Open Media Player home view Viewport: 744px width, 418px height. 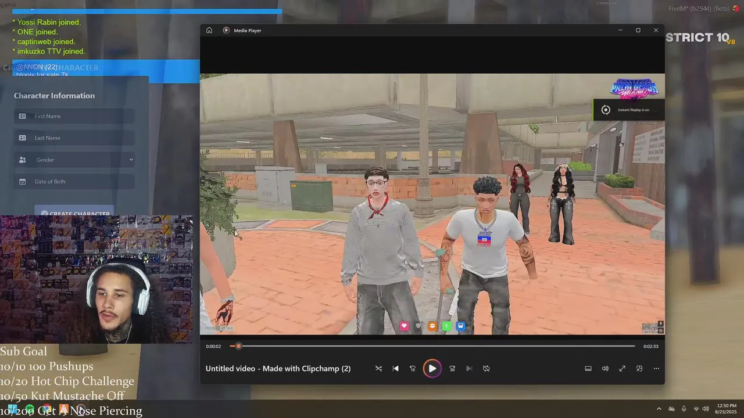[209, 30]
